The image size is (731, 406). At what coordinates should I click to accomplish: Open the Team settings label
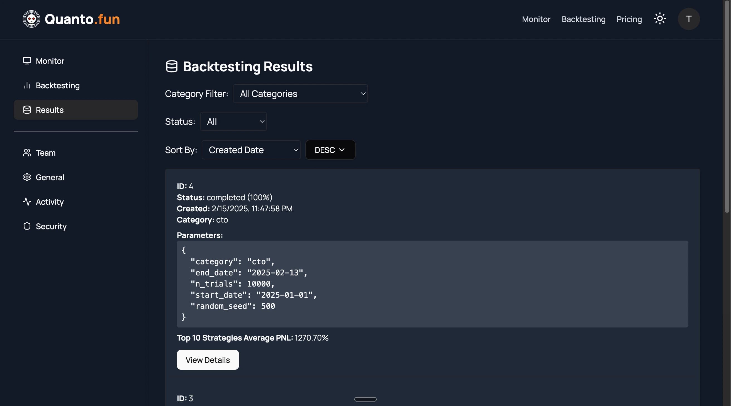[46, 153]
